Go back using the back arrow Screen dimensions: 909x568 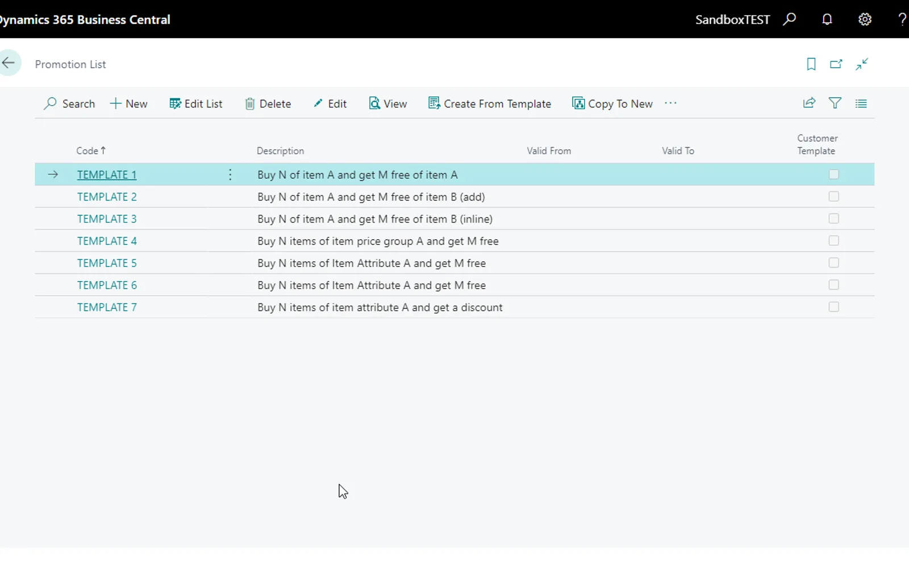[9, 63]
